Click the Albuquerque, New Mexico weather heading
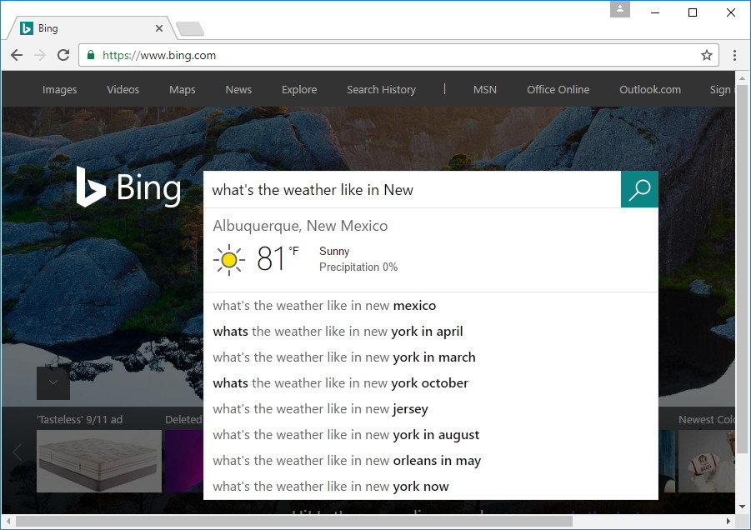 [x=300, y=226]
